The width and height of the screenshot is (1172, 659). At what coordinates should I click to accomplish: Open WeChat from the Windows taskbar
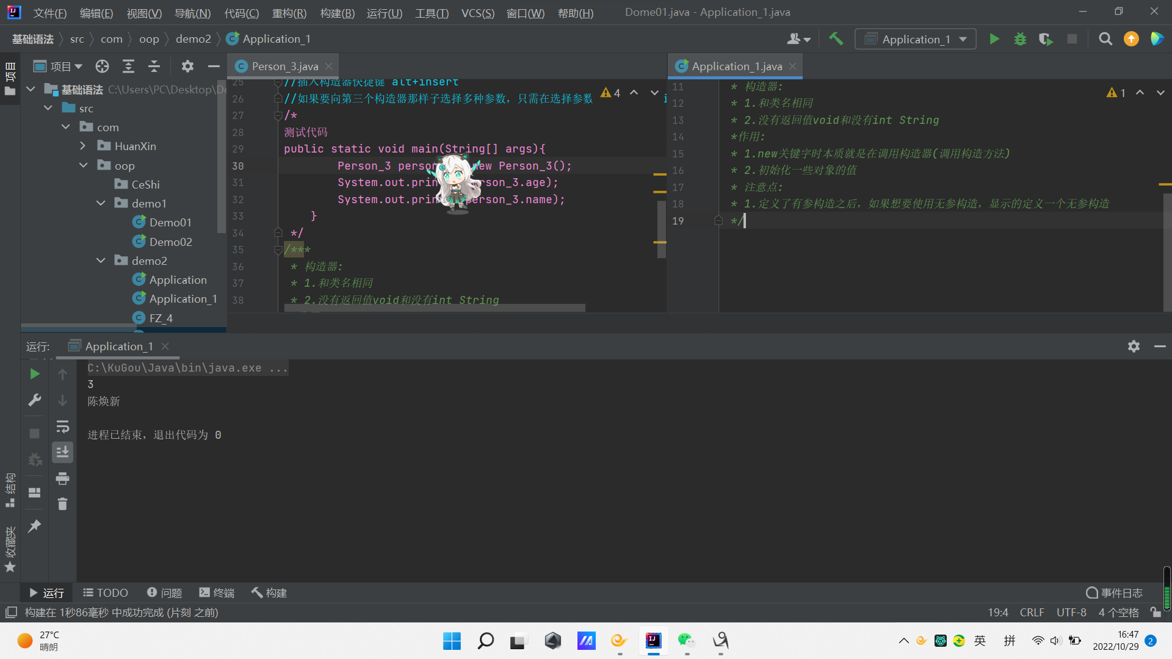(x=687, y=640)
